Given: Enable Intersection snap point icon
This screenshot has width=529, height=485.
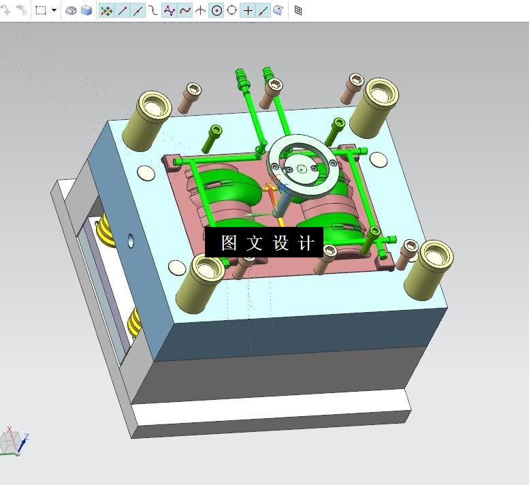Looking at the screenshot, I should point(200,11).
